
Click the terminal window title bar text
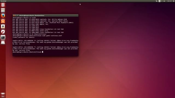(32, 16)
